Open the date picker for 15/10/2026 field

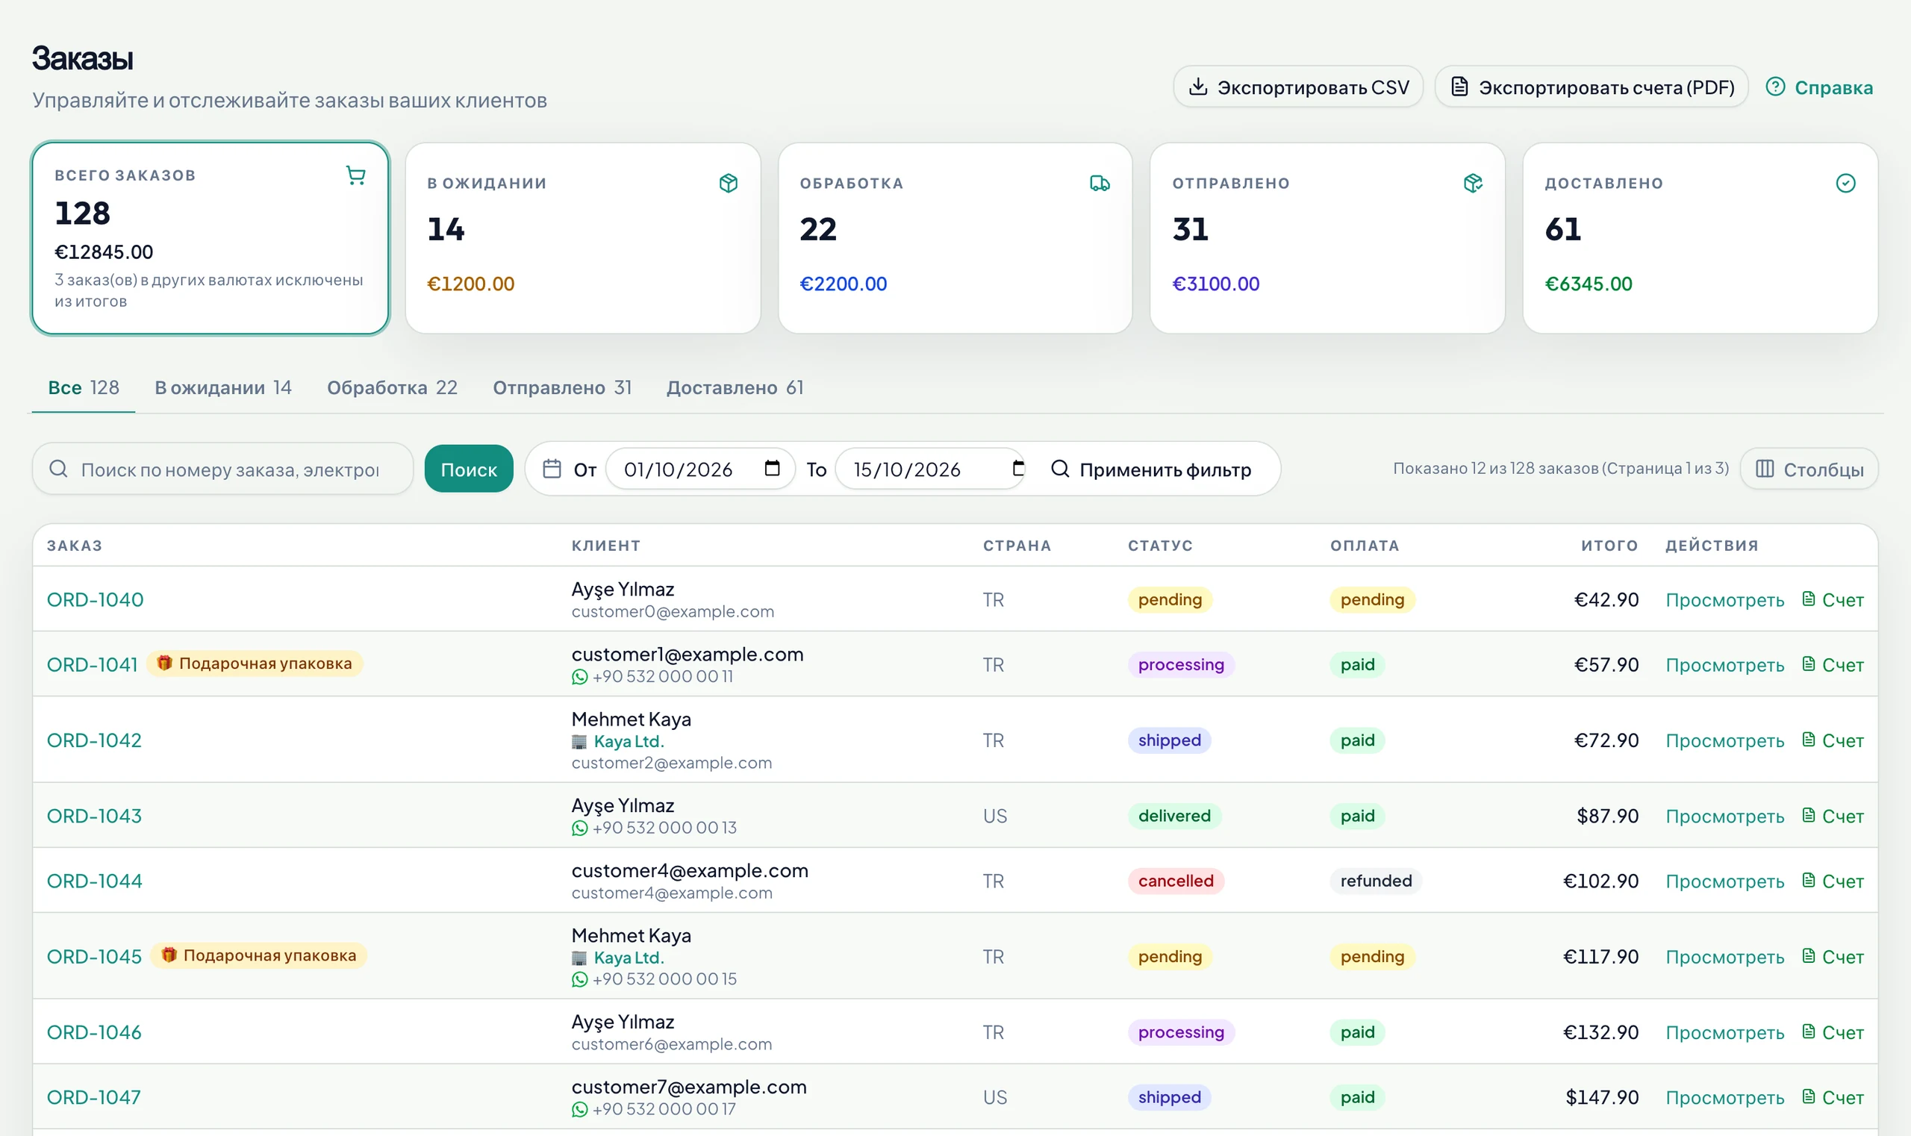tap(1017, 469)
